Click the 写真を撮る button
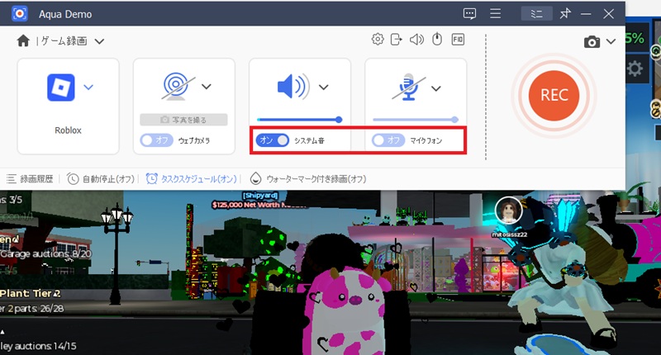The height and width of the screenshot is (355, 661). click(x=183, y=120)
